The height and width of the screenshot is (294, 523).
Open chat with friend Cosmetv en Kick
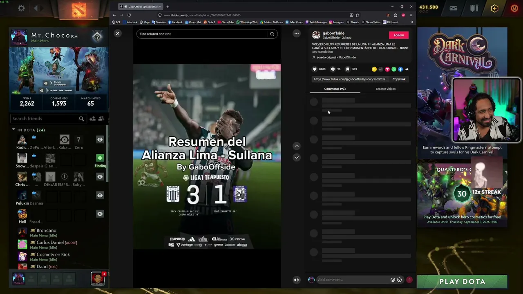tap(53, 256)
